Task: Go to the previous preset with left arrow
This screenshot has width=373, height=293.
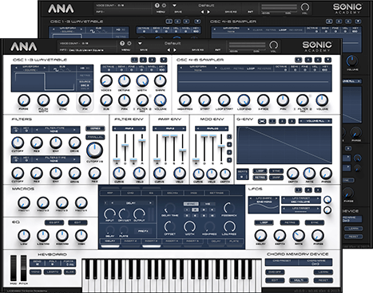Action: point(169,49)
